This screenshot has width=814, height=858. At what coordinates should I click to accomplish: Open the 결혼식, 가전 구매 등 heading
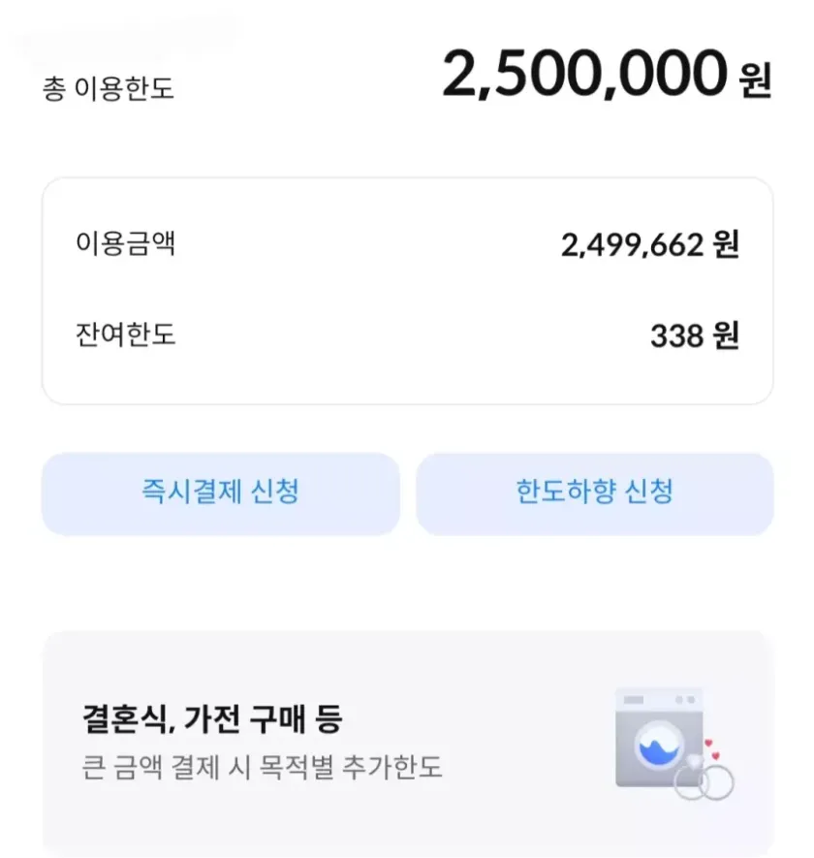[x=212, y=720]
